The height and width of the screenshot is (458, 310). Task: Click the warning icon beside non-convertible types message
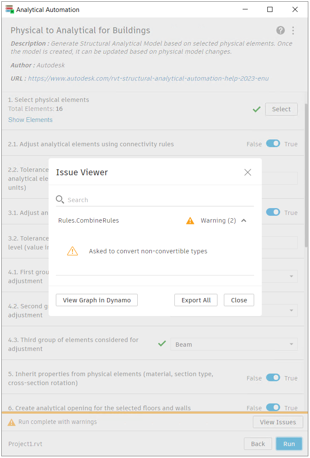coord(72,251)
